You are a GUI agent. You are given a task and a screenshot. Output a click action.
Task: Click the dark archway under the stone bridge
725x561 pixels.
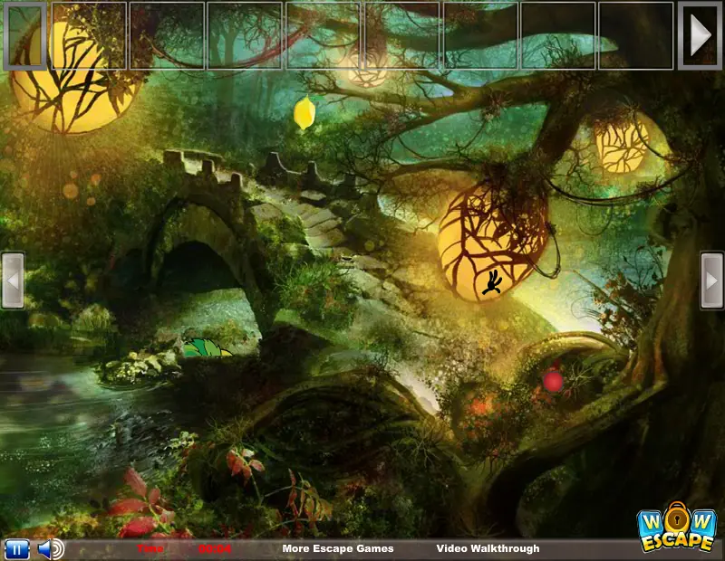point(197,272)
